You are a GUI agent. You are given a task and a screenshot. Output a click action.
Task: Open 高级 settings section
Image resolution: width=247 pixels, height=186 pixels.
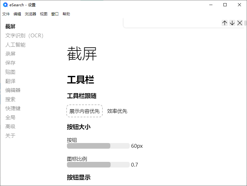[10, 126]
